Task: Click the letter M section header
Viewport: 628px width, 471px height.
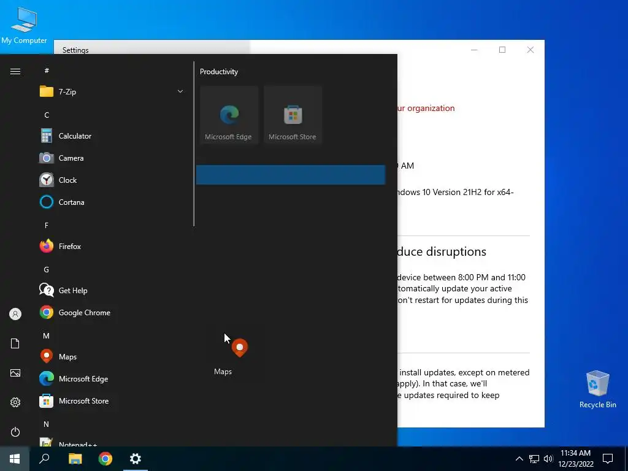Action: (47, 336)
